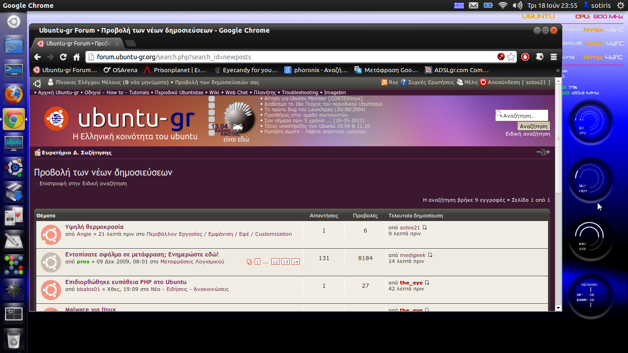This screenshot has width=628, height=353.
Task: Go back in Chrome history
Action: pos(38,57)
